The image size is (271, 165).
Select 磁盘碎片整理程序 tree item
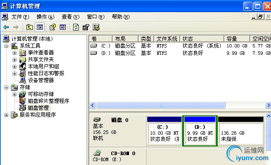click(49, 101)
